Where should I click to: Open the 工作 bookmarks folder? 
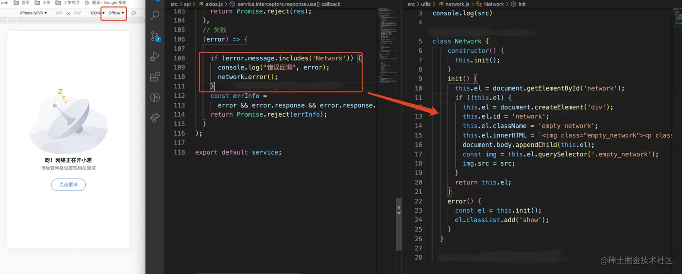[43, 3]
